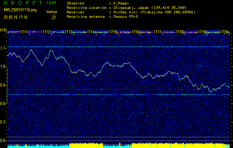Click the 1.0 frequency axis label
The image size is (233, 148).
pos(3,67)
